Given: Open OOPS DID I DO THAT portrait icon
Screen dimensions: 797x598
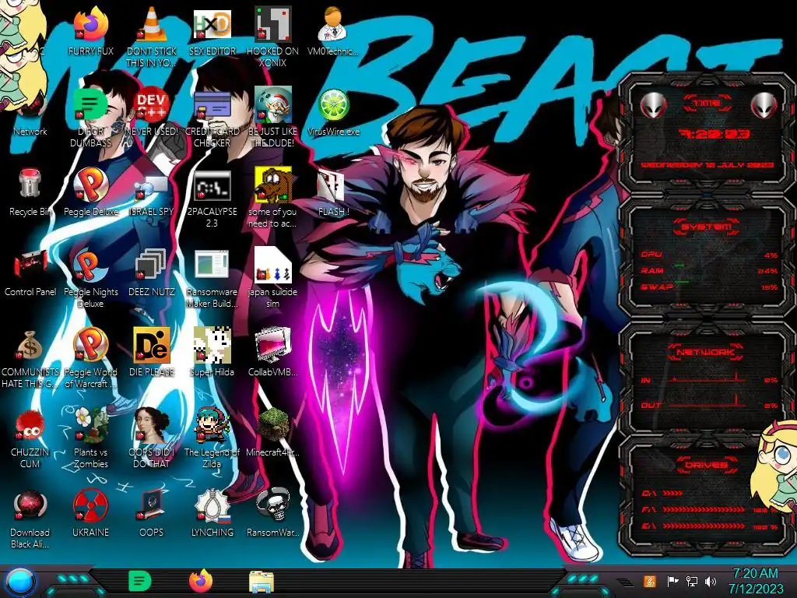Looking at the screenshot, I should (152, 424).
